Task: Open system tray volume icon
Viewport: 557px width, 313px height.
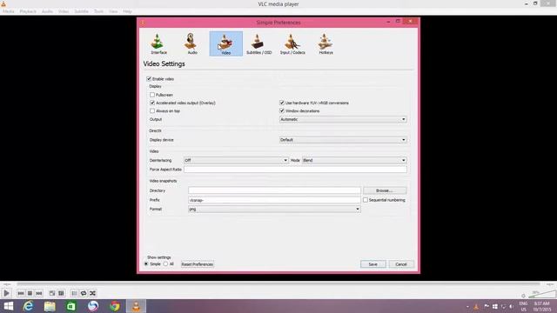Action: [512, 307]
